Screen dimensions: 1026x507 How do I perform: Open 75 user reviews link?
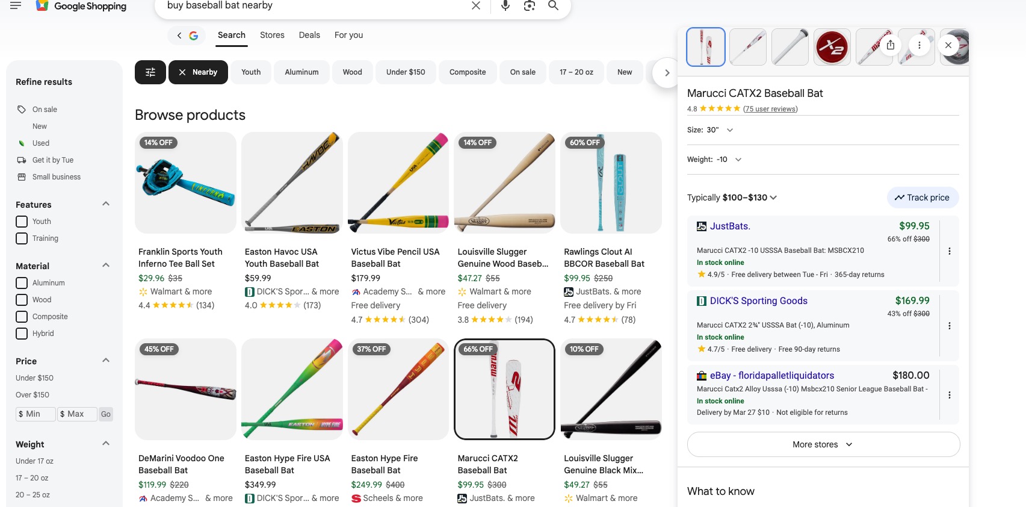click(x=770, y=109)
